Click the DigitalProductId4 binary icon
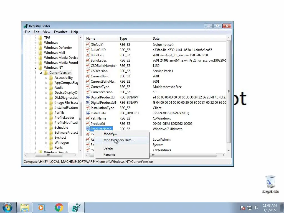Image resolution: width=284 pixels, height=213 pixels. click(x=88, y=102)
